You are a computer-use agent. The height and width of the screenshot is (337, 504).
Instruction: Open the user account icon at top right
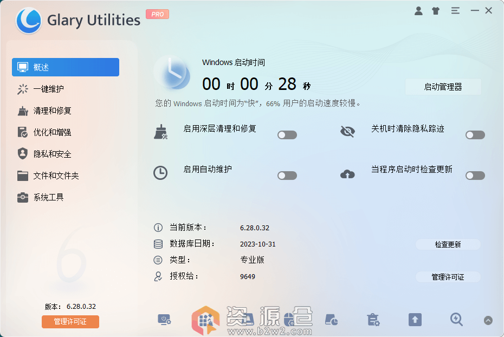(x=418, y=10)
